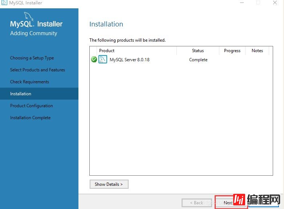Select the MySQL Server 8.0.18 row text

pos(130,60)
